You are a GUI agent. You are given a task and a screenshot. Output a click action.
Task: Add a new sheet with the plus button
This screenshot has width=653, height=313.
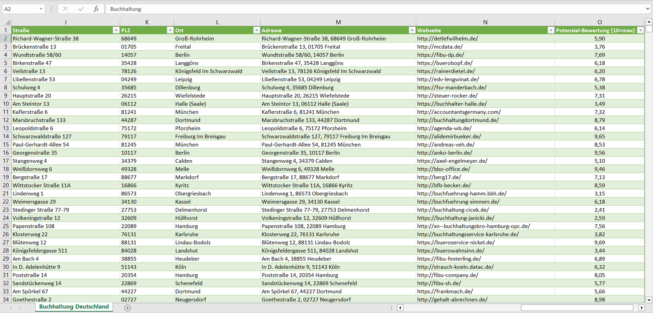pos(127,308)
